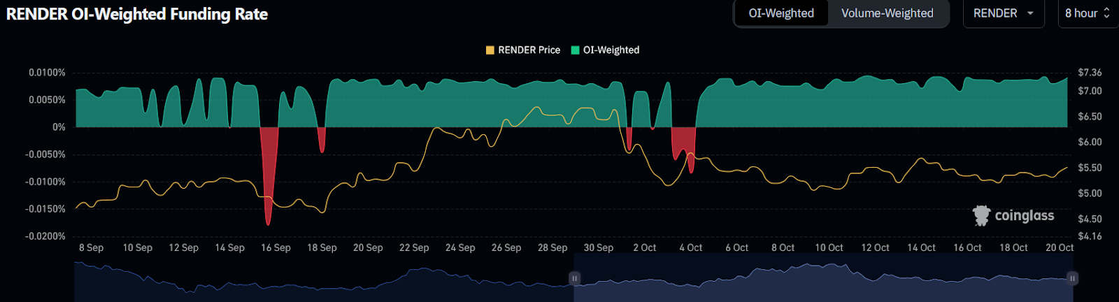
Task: Open the RENDER coin dropdown
Action: point(1003,13)
